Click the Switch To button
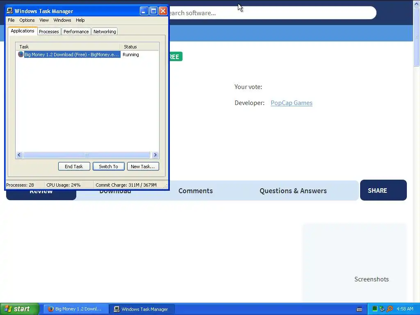 point(108,167)
